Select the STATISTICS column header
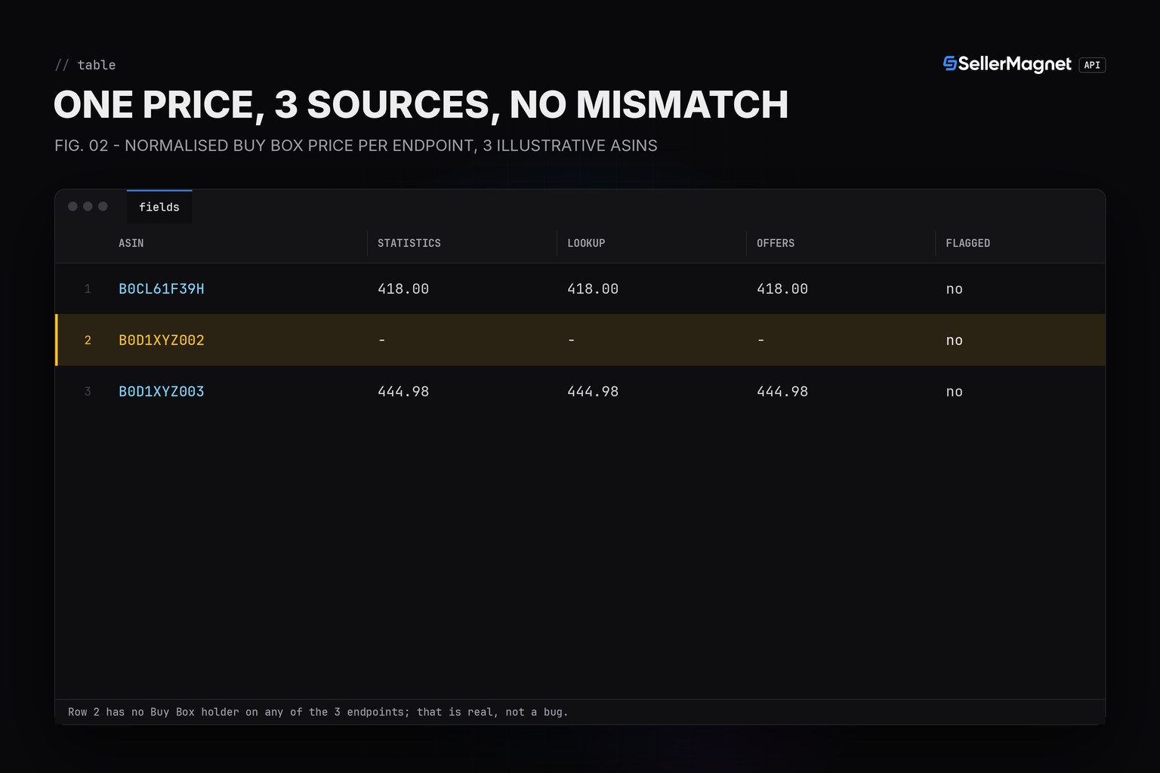 pyautogui.click(x=409, y=243)
